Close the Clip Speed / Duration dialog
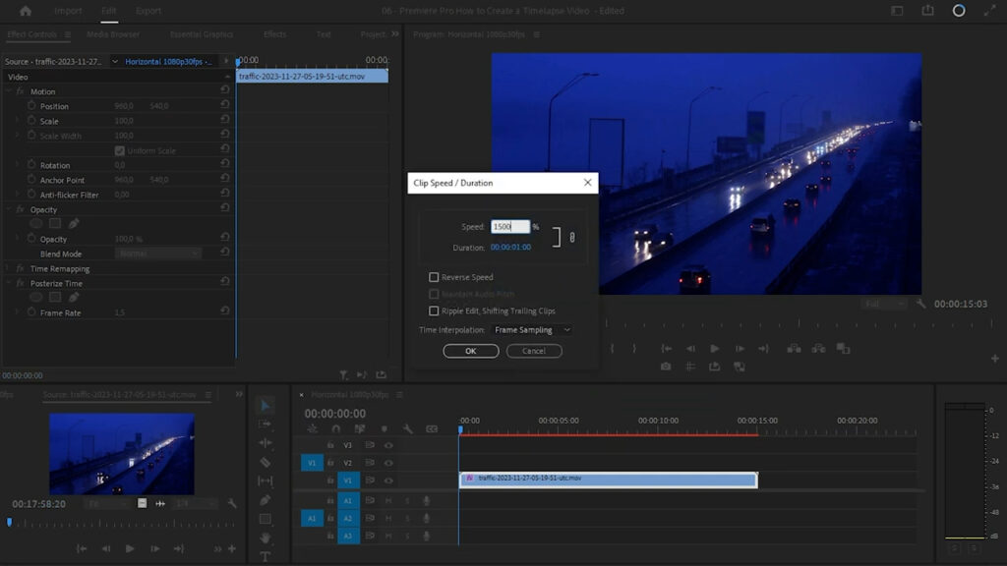This screenshot has height=566, width=1007. [x=588, y=183]
